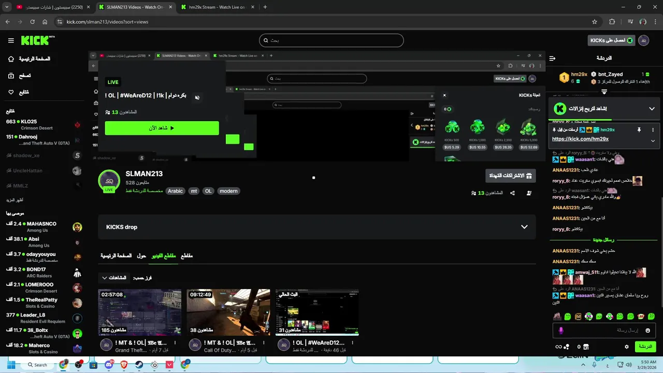
Task: Click the Arabic tag
Action: click(175, 191)
